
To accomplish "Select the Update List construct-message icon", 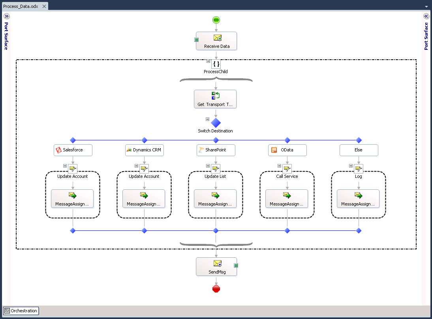I will point(216,168).
